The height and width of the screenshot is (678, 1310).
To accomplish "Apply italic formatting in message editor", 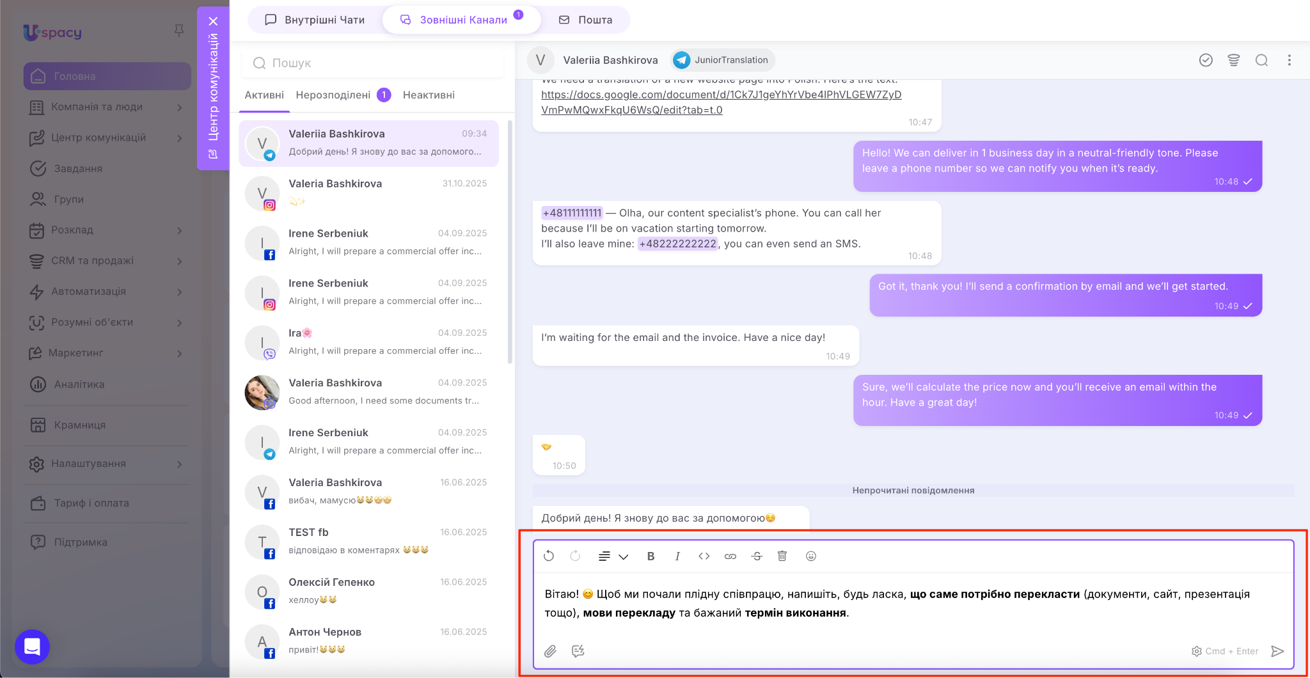I will coord(677,556).
